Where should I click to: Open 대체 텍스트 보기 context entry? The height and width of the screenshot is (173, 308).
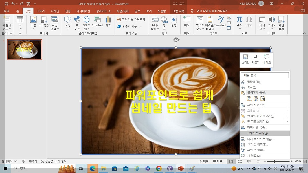pyautogui.click(x=265, y=139)
